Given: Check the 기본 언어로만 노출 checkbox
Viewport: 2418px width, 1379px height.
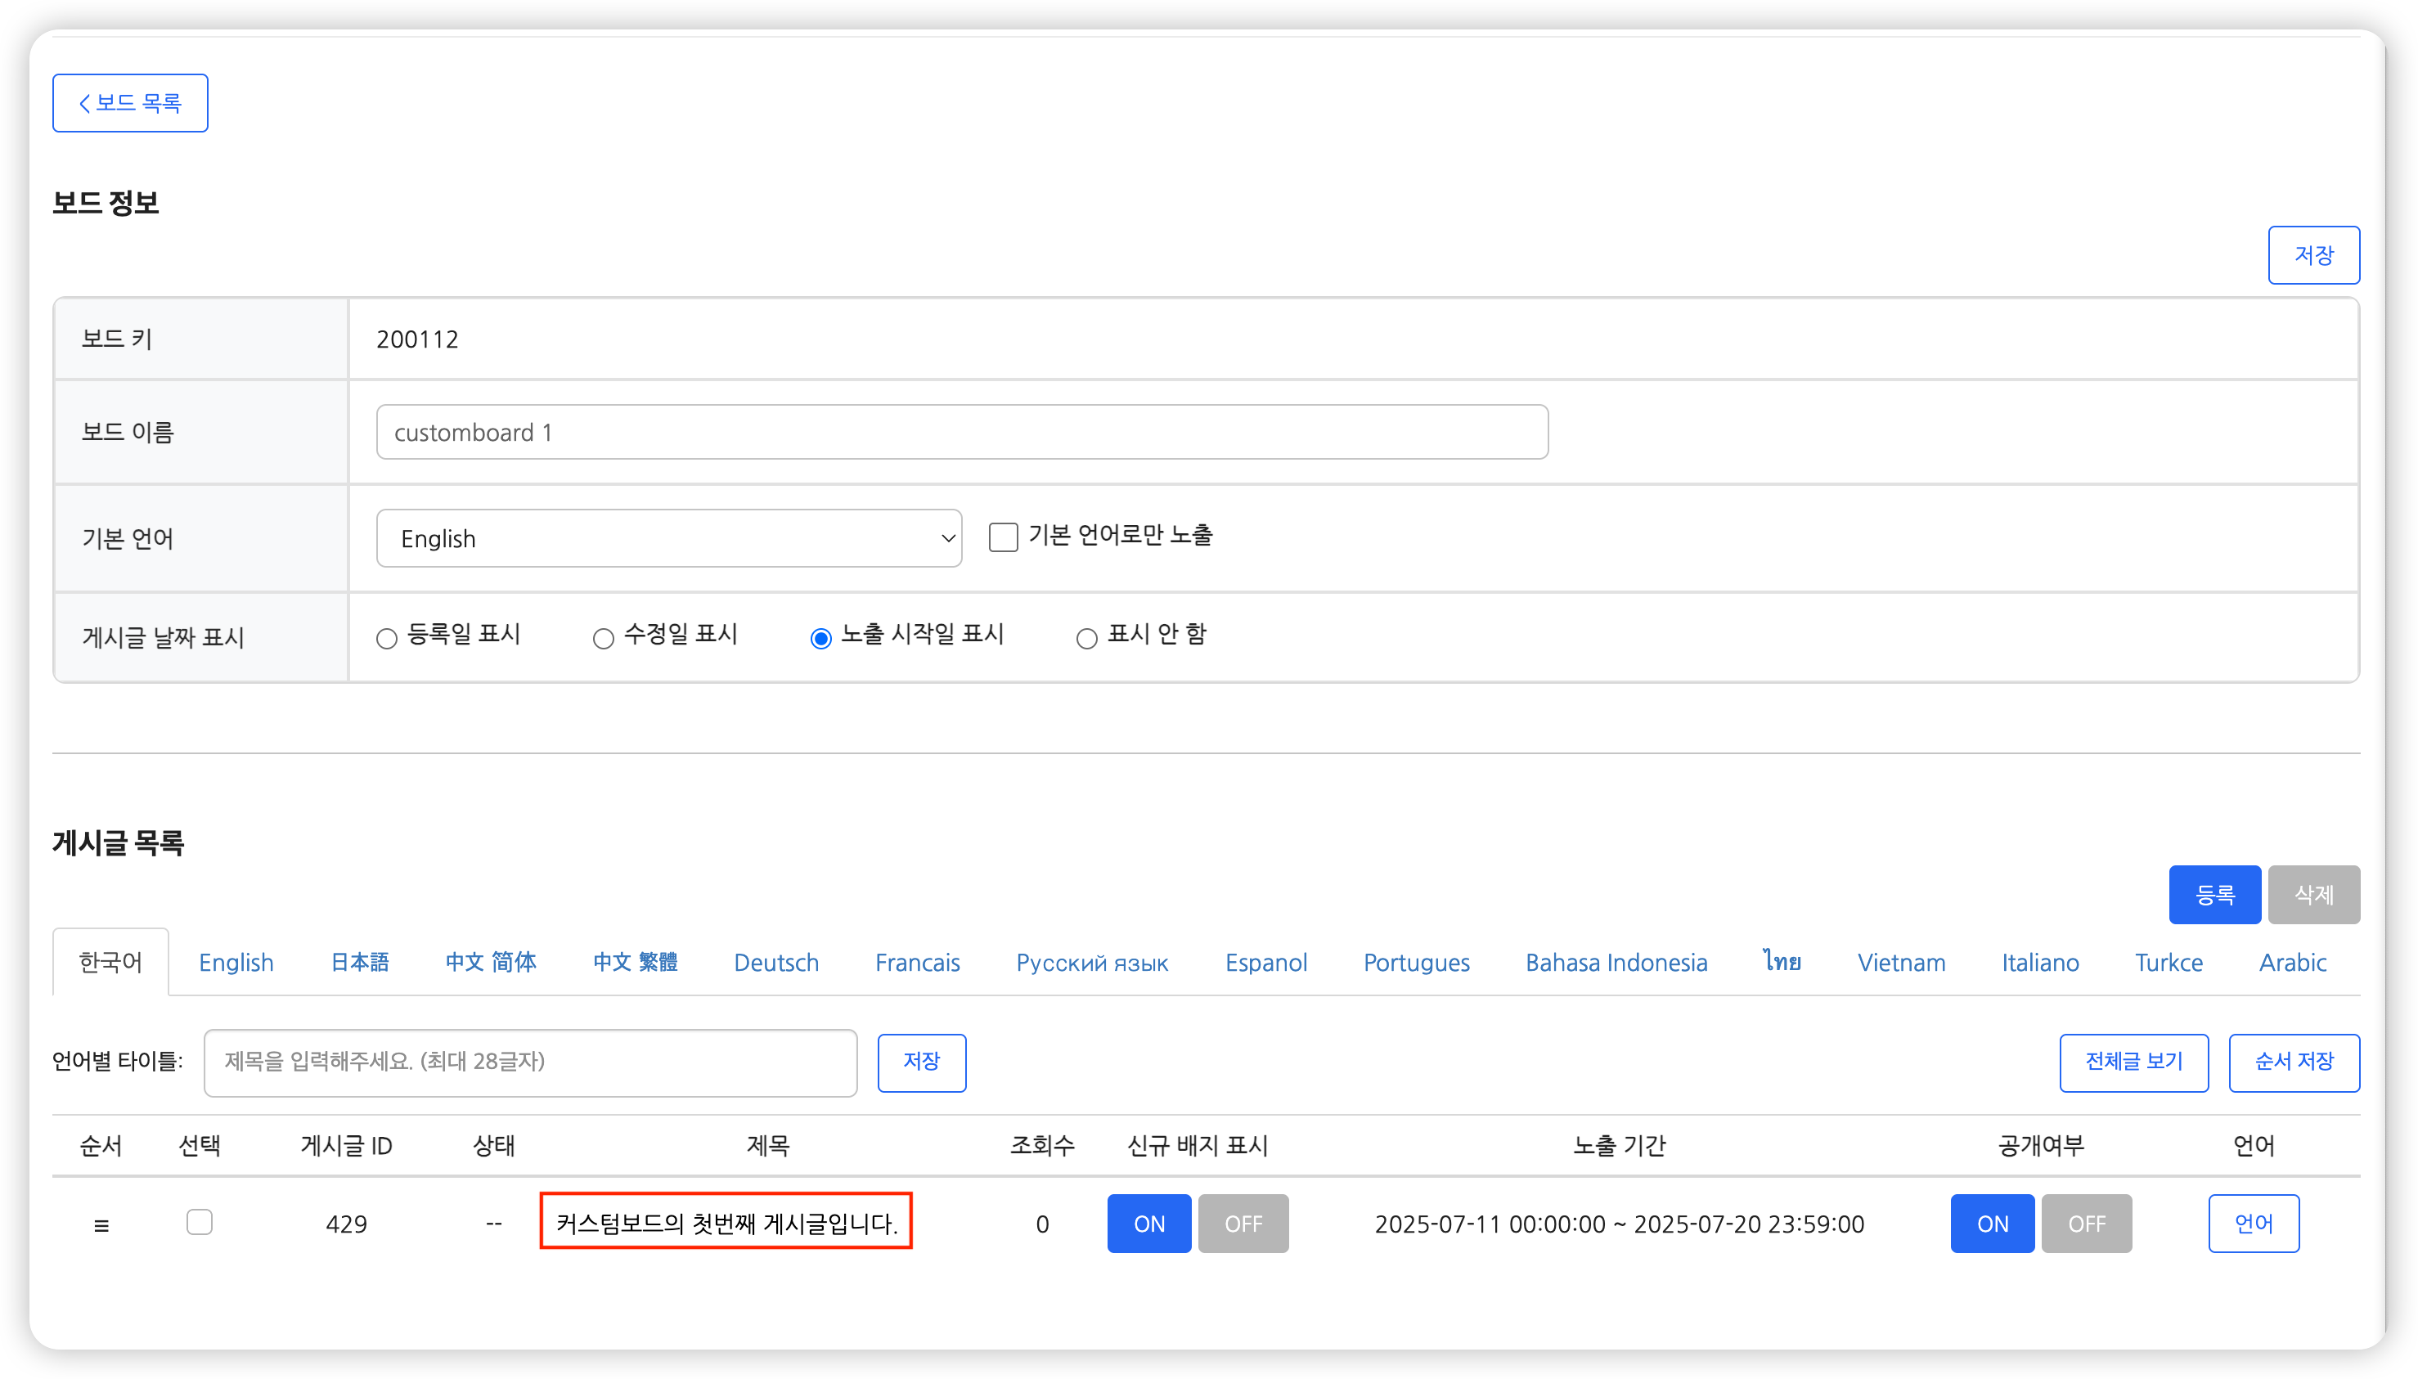Looking at the screenshot, I should (1003, 537).
